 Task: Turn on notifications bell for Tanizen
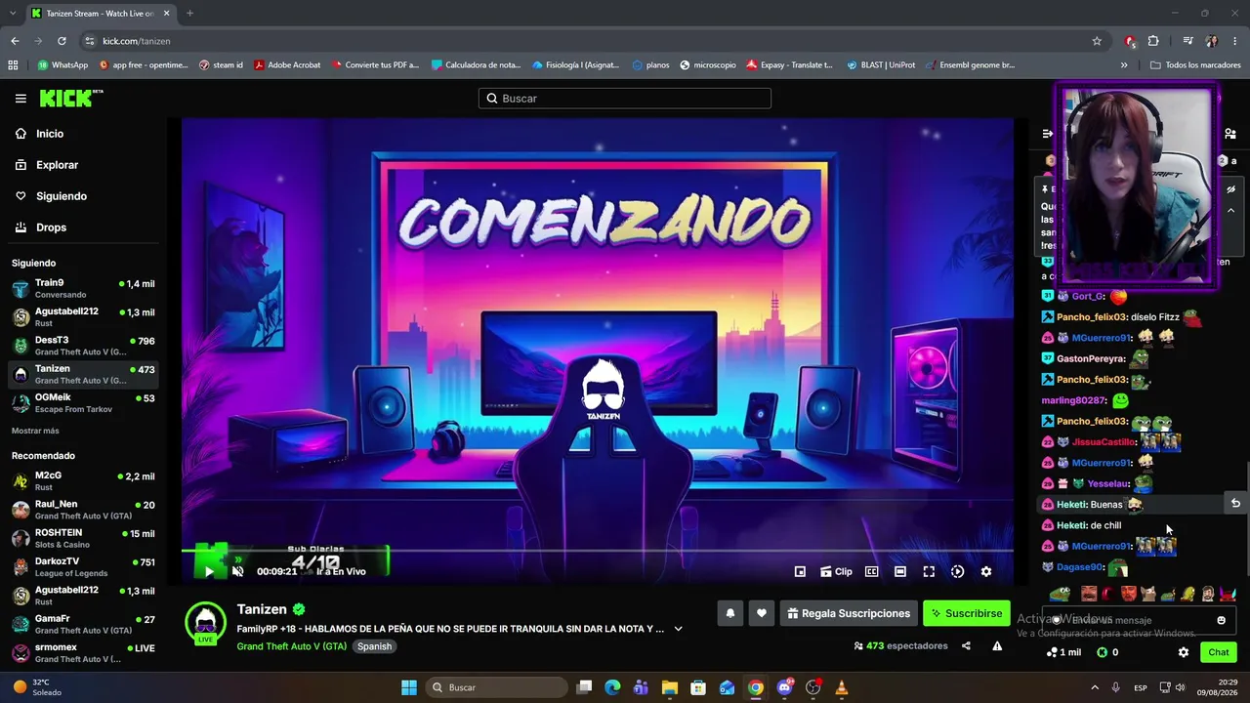[x=729, y=613]
